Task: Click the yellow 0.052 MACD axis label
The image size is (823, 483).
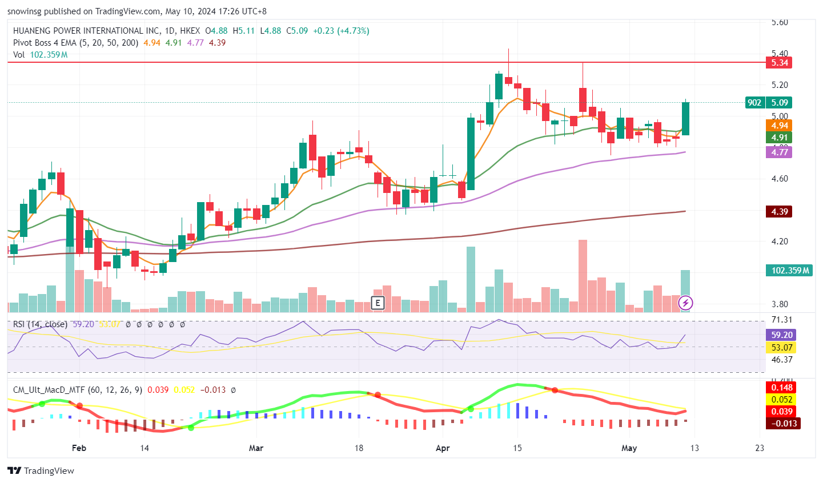Action: tap(782, 400)
